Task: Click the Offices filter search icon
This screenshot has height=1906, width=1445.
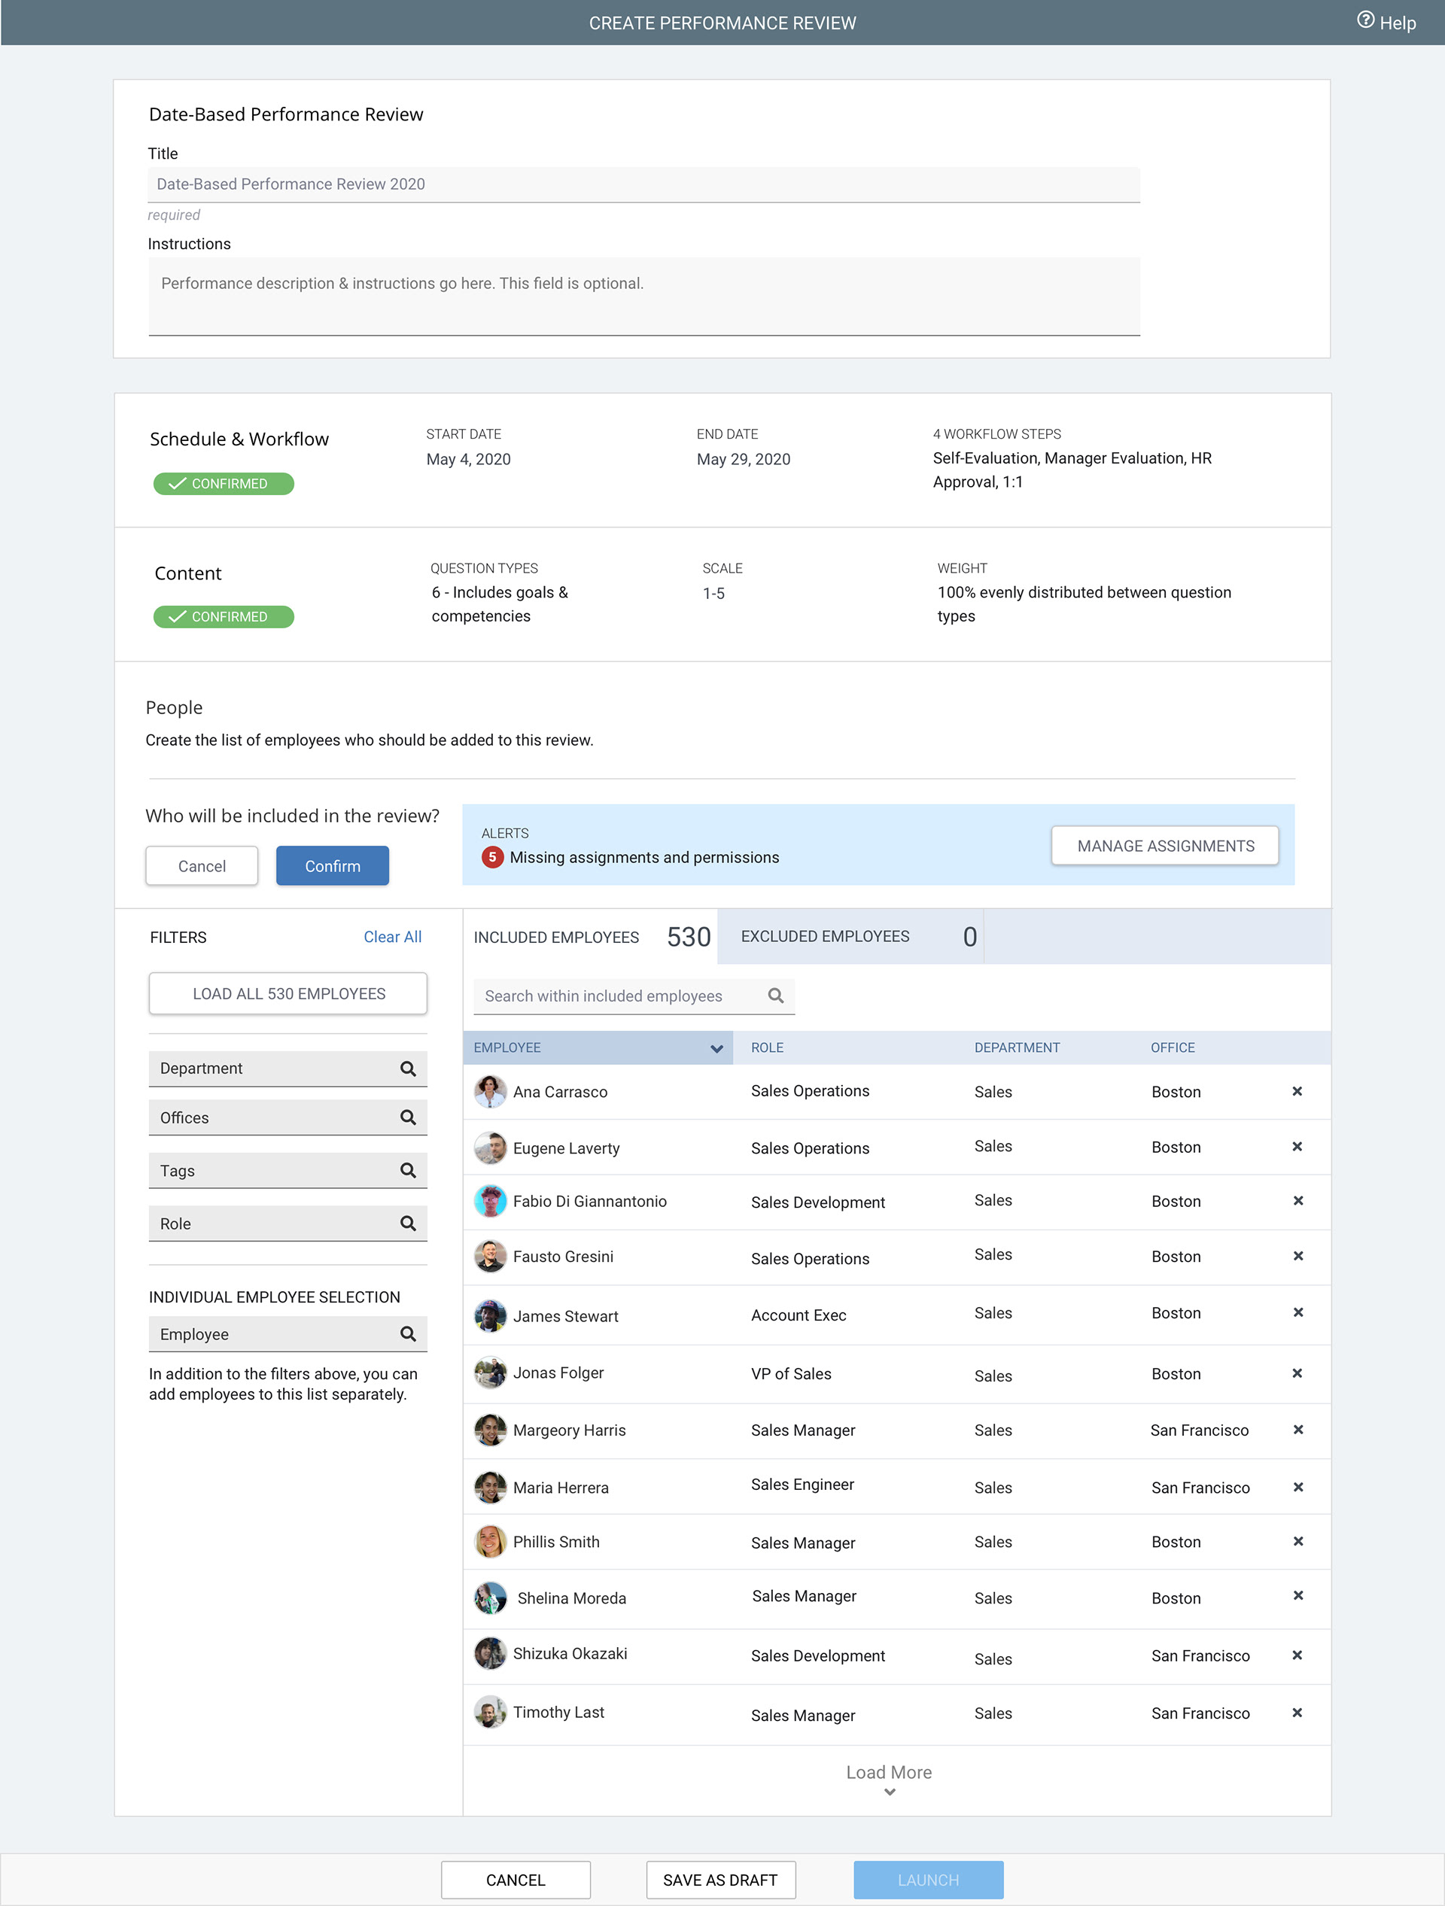Action: click(x=408, y=1117)
